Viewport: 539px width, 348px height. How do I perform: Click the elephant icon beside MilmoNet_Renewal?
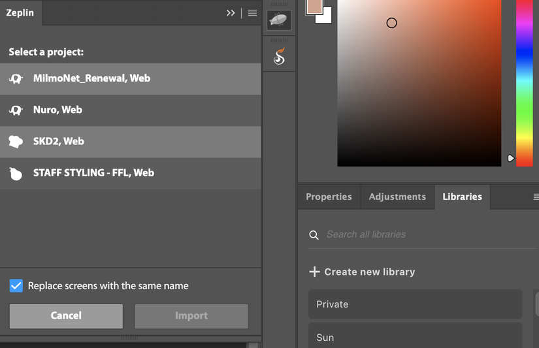pos(16,78)
